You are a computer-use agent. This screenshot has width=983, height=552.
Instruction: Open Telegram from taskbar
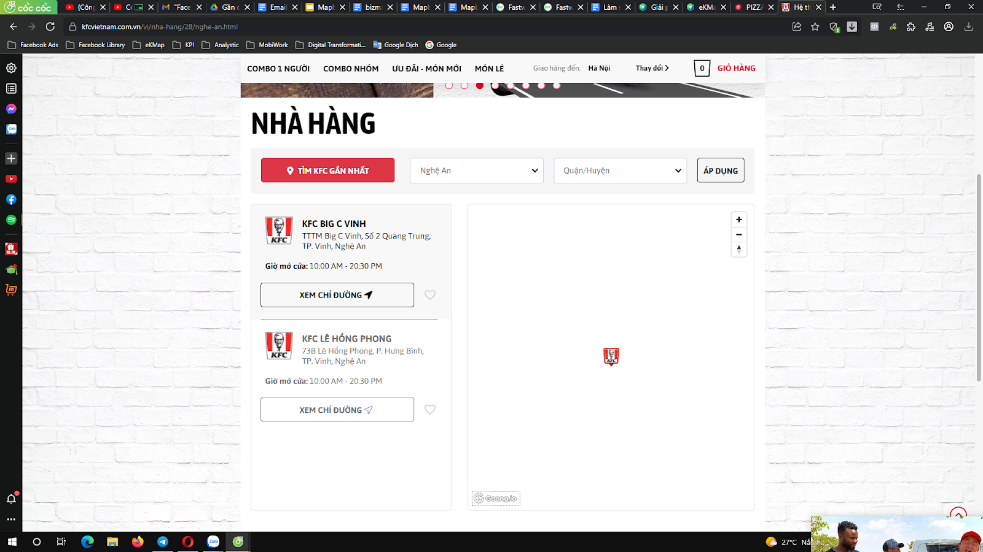pyautogui.click(x=163, y=542)
